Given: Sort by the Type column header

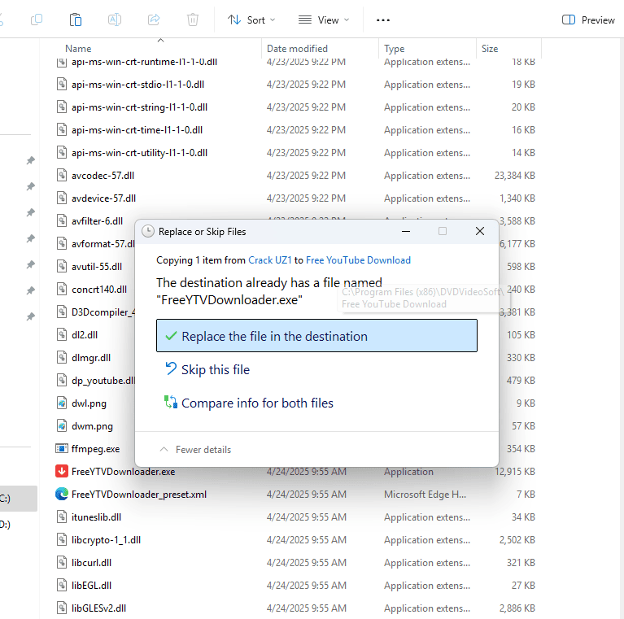Looking at the screenshot, I should tap(394, 49).
